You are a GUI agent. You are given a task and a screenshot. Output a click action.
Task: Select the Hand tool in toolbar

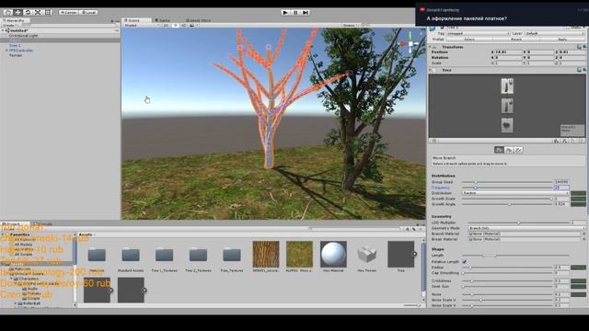click(x=7, y=12)
